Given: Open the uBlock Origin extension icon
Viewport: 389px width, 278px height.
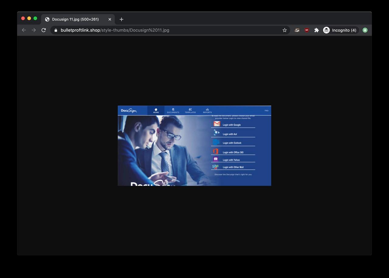Looking at the screenshot, I should pos(307,30).
